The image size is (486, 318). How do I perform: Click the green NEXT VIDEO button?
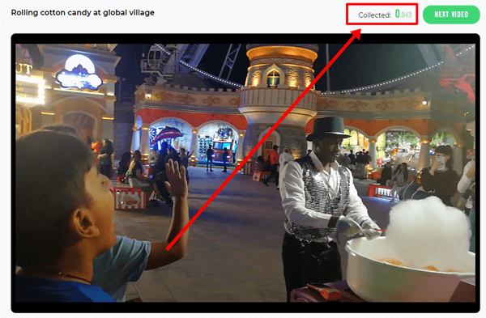(451, 15)
